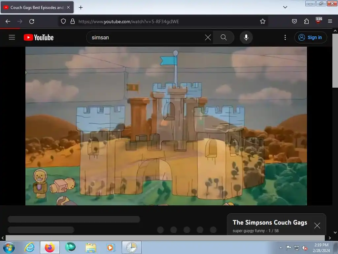This screenshot has width=338, height=254.
Task: Open tracking protection shield info
Action: coord(63,21)
